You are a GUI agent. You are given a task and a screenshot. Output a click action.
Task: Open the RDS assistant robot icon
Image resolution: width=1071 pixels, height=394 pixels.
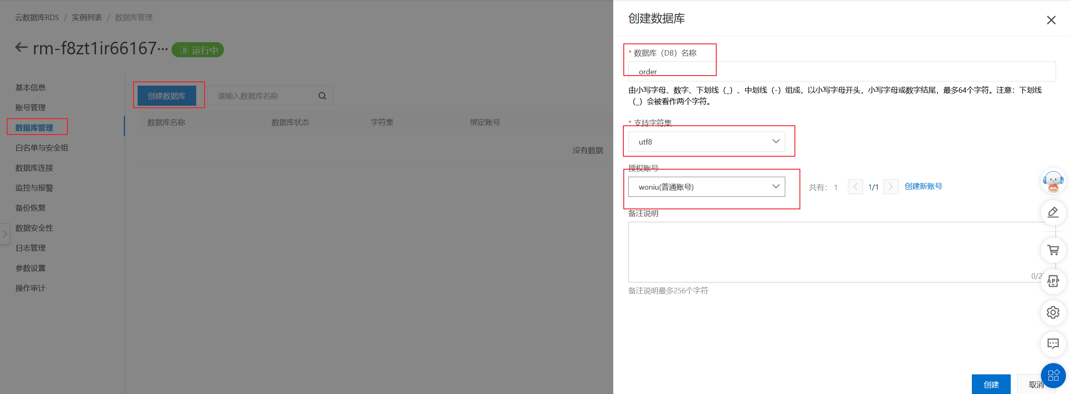pos(1053,182)
